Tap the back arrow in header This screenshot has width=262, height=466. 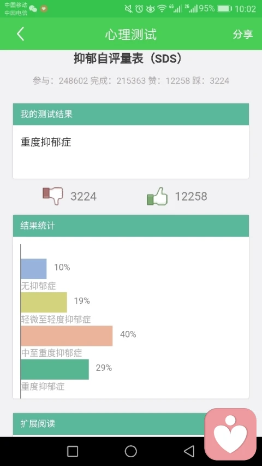pos(20,34)
